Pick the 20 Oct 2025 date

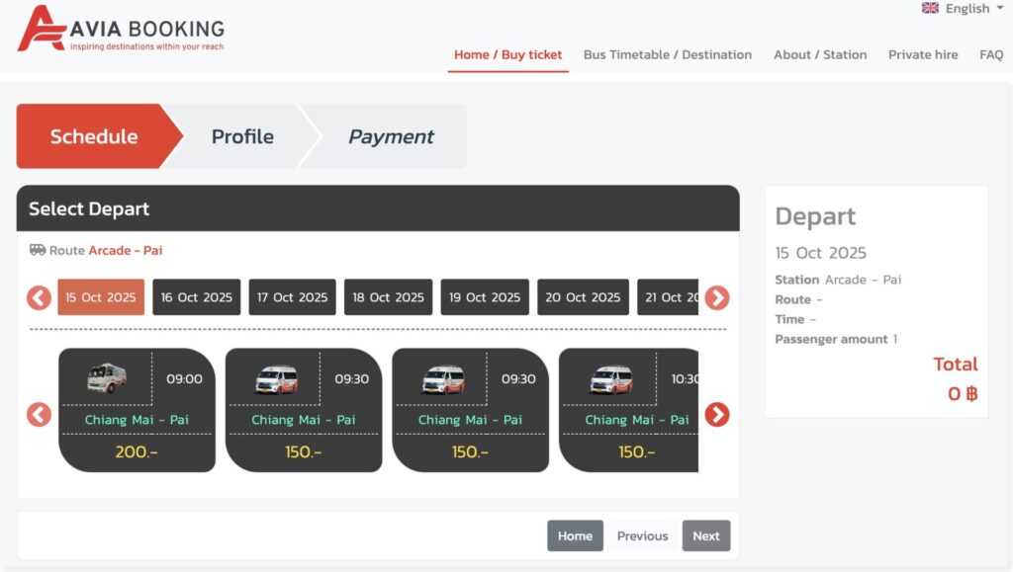[x=583, y=297]
